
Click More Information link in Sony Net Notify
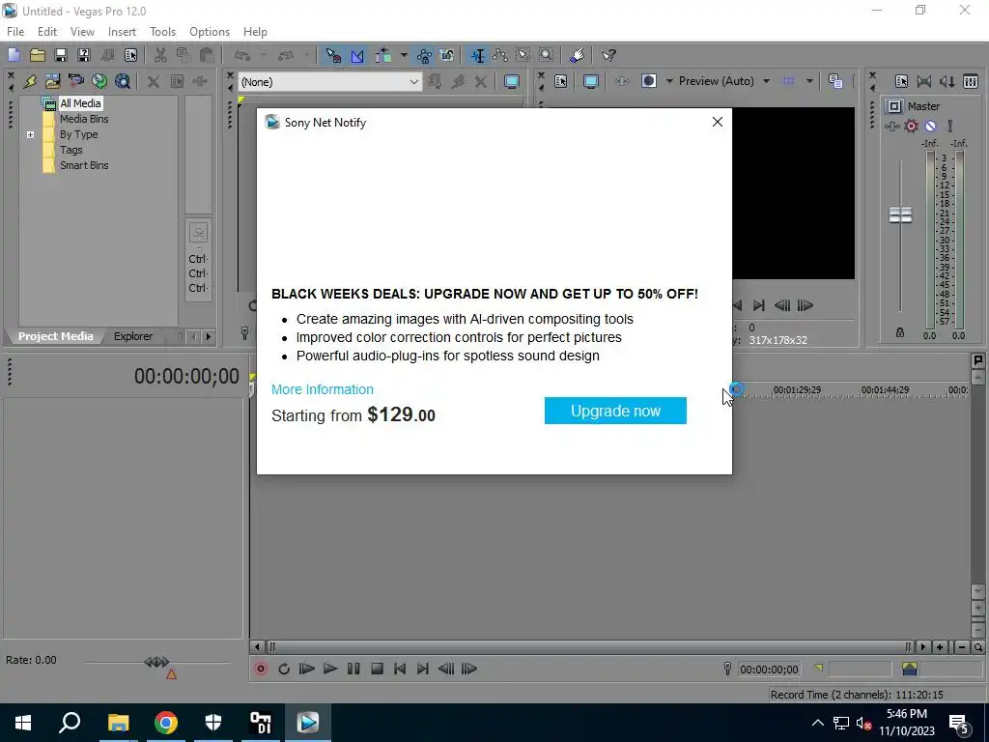323,389
